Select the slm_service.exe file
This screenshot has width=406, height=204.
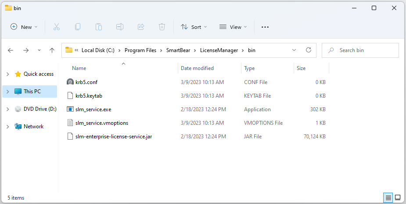93,109
